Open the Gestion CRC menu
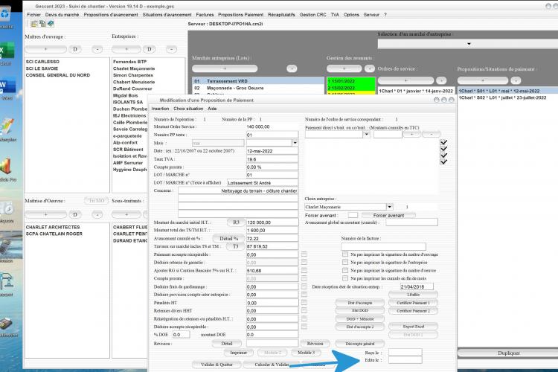 pos(312,15)
